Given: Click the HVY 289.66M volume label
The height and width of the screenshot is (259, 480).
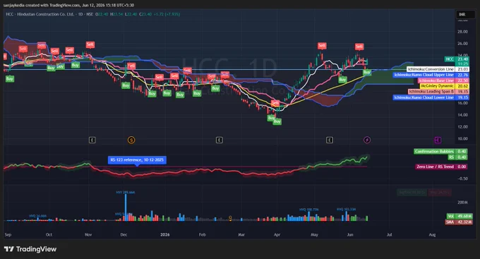Looking at the screenshot, I should click(x=125, y=192).
